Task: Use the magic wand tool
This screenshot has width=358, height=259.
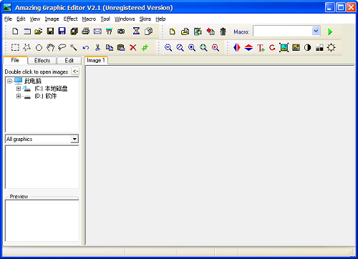Action: [74, 47]
